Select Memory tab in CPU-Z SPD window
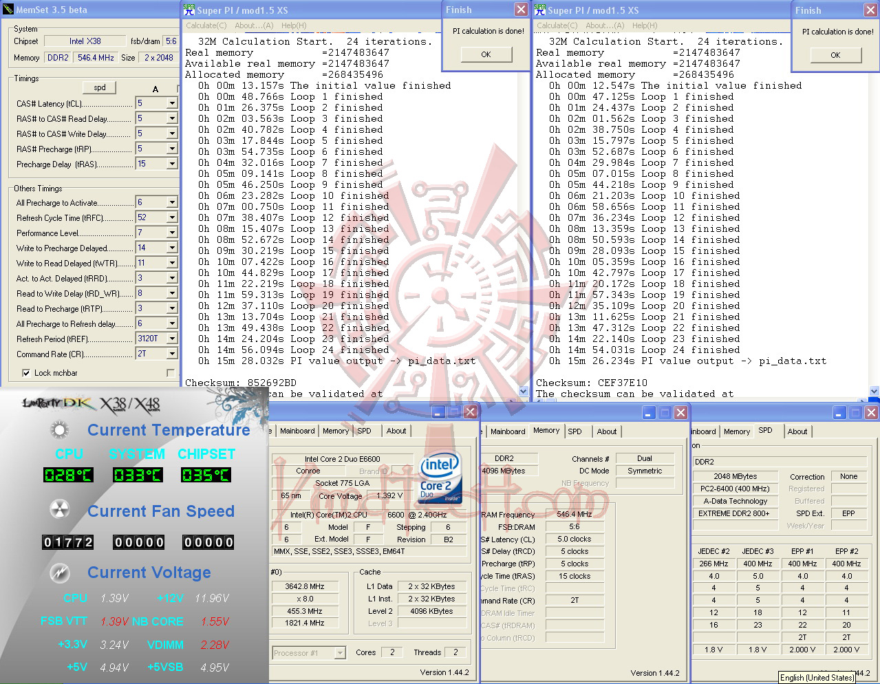The height and width of the screenshot is (684, 880). pos(737,431)
